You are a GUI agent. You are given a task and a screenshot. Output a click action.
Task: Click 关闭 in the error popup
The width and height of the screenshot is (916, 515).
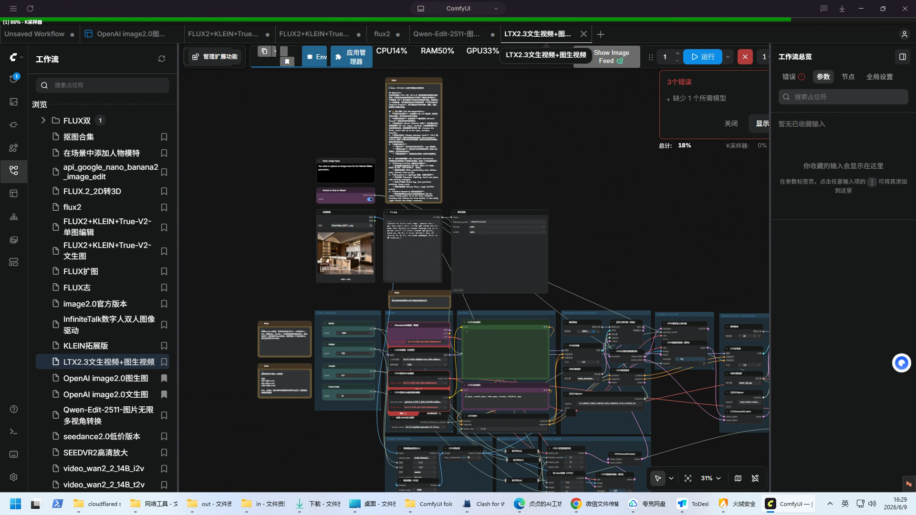[731, 124]
